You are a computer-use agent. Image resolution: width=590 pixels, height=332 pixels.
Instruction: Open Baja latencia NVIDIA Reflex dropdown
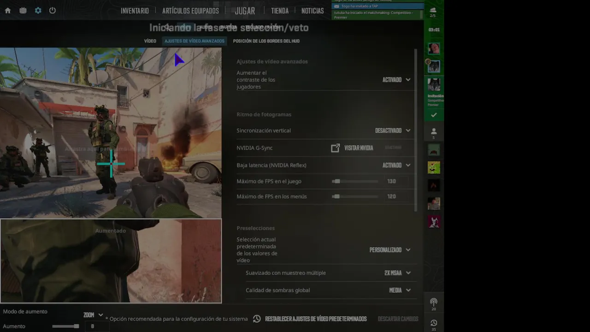(396, 165)
